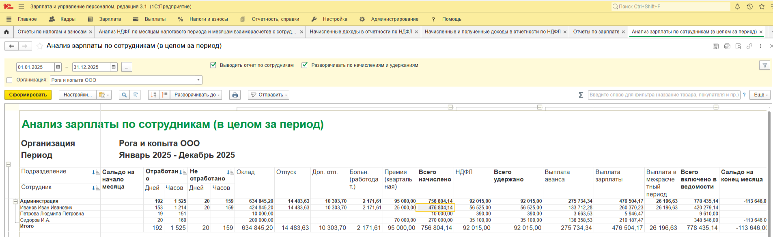773x237 pixels.
Task: Open the Главное menu section
Action: pos(27,19)
